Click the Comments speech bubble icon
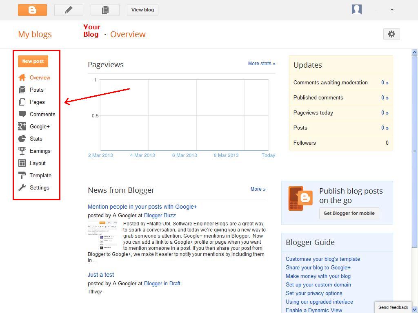This screenshot has width=418, height=313. click(x=22, y=114)
